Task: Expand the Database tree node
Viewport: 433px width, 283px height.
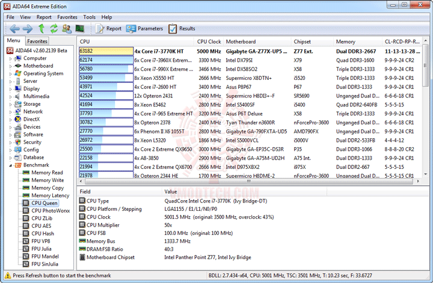Action: [10, 158]
